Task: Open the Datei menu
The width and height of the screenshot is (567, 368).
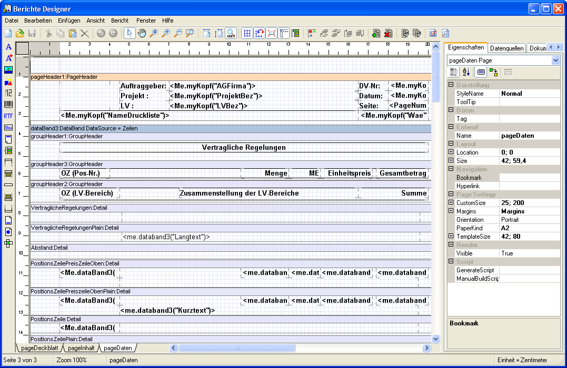Action: [12, 21]
